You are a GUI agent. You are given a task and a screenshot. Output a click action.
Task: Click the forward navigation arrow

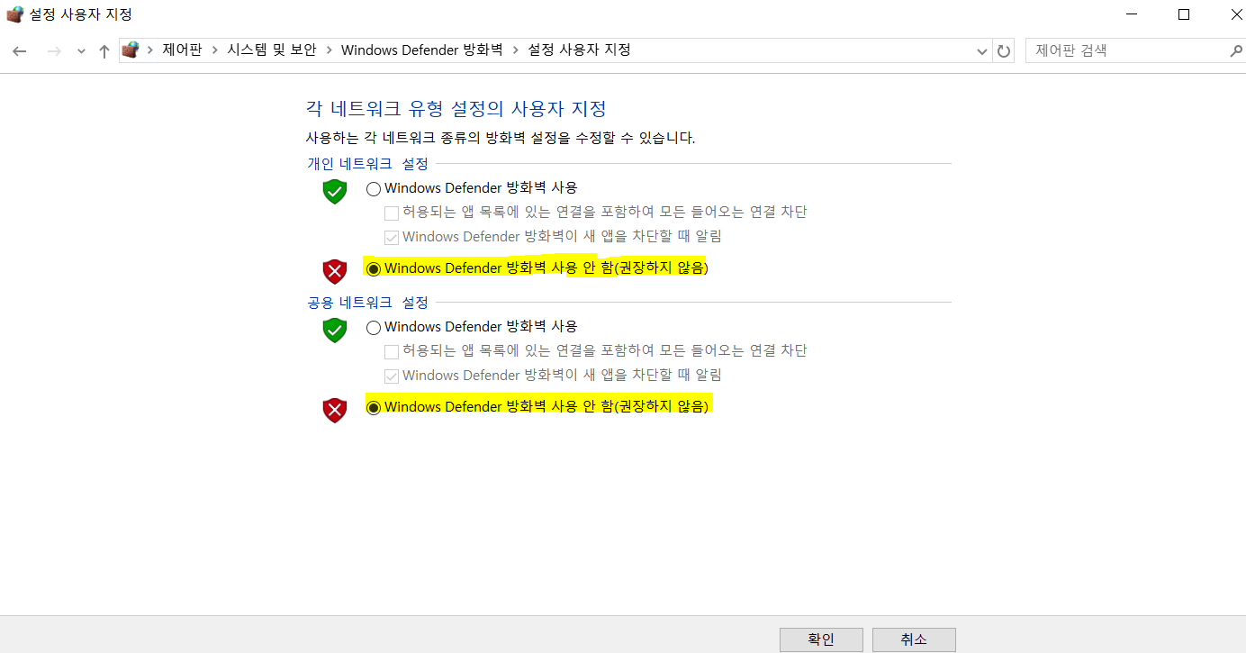click(53, 51)
